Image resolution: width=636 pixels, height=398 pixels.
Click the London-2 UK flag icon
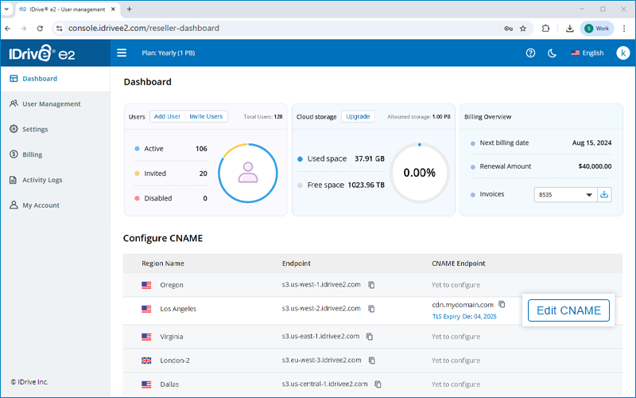click(x=146, y=361)
